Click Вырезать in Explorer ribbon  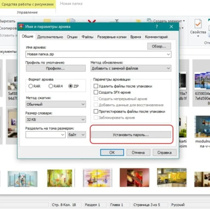point(7,21)
